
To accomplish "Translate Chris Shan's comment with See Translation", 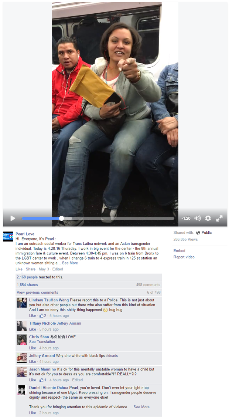I will coord(42,342).
